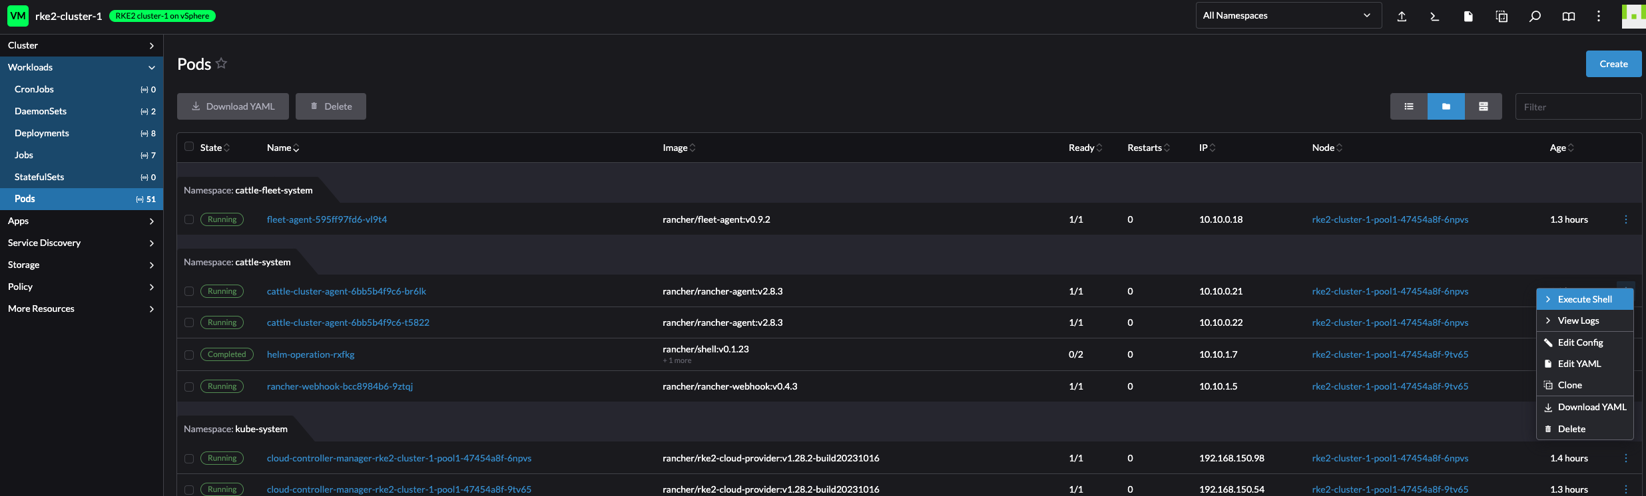Viewport: 1646px width, 496px height.
Task: Sort table by State column
Action: pos(215,148)
